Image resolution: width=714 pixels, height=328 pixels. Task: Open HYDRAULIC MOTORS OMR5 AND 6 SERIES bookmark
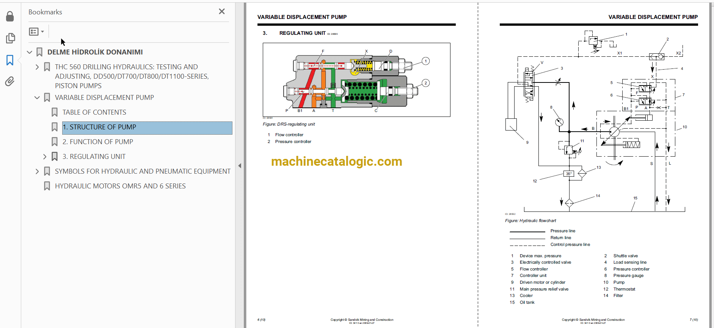(120, 186)
